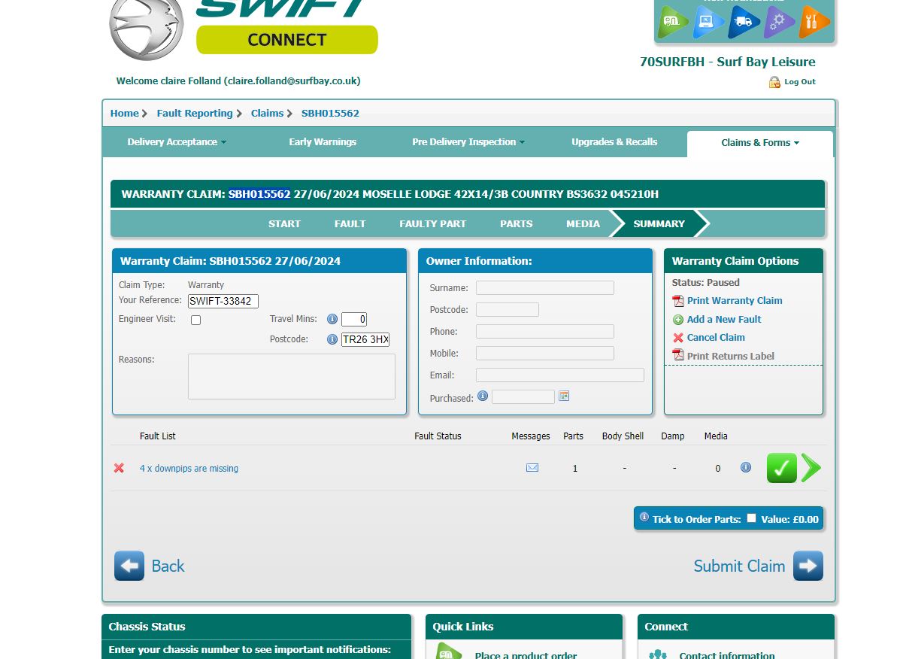Click the Fault Reporting breadcrumb link
Image resolution: width=900 pixels, height=659 pixels.
coord(195,113)
